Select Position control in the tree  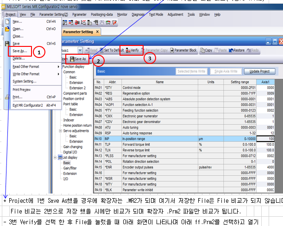(x=74, y=99)
